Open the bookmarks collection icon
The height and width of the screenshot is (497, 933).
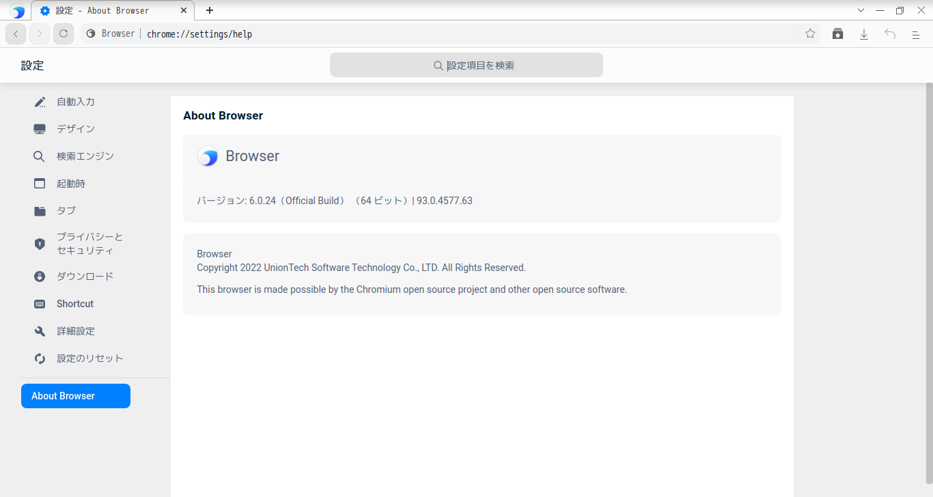[x=837, y=33]
